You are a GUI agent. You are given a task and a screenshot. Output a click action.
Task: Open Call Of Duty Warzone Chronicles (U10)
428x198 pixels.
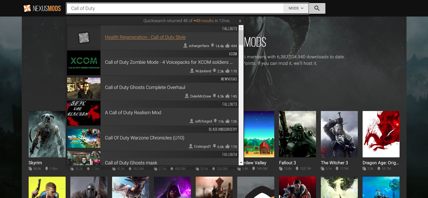(x=144, y=138)
